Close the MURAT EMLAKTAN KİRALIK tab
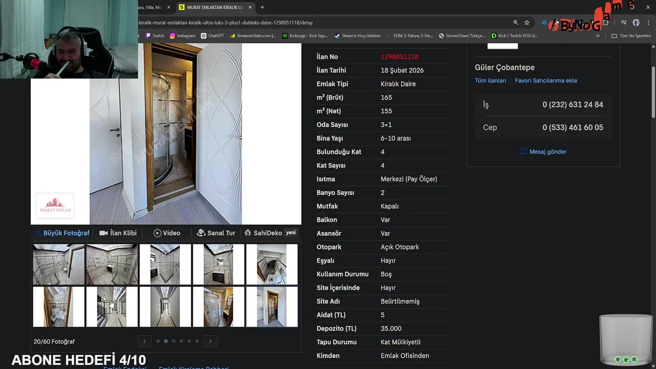This screenshot has height=369, width=656. (x=250, y=7)
